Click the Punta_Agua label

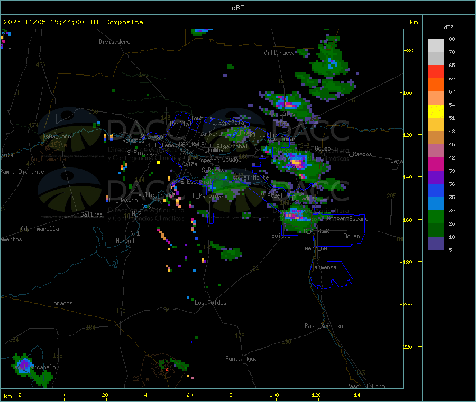point(241,359)
